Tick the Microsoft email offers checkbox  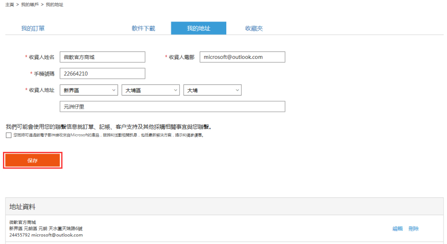[9, 135]
